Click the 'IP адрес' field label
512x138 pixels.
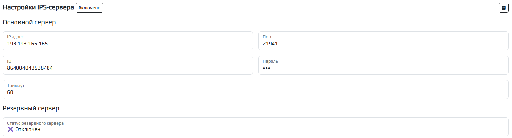tap(16, 37)
